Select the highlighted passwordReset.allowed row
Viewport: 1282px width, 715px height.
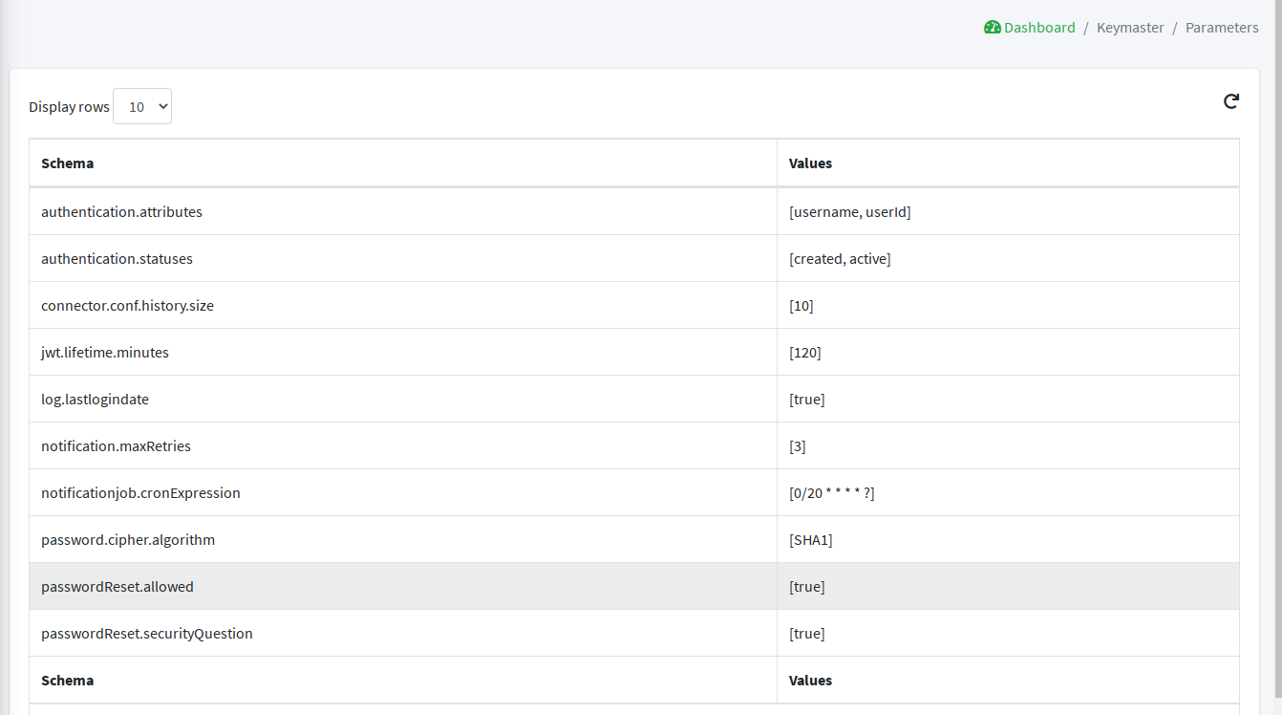(x=118, y=586)
